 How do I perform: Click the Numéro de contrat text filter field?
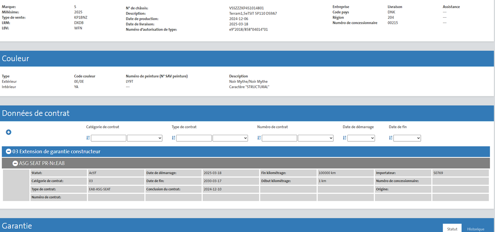(279, 138)
